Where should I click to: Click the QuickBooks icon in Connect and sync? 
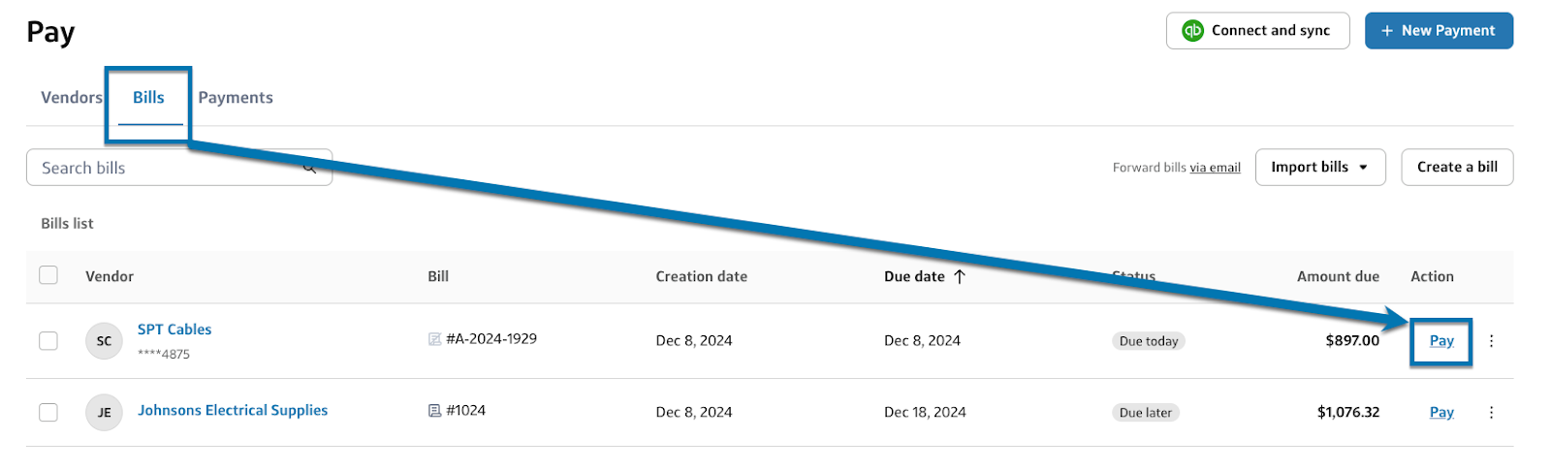1192,31
